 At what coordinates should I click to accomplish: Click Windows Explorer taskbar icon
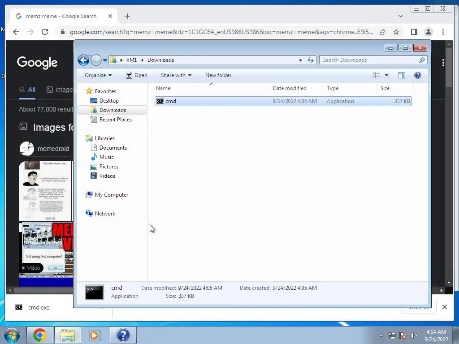click(68, 335)
